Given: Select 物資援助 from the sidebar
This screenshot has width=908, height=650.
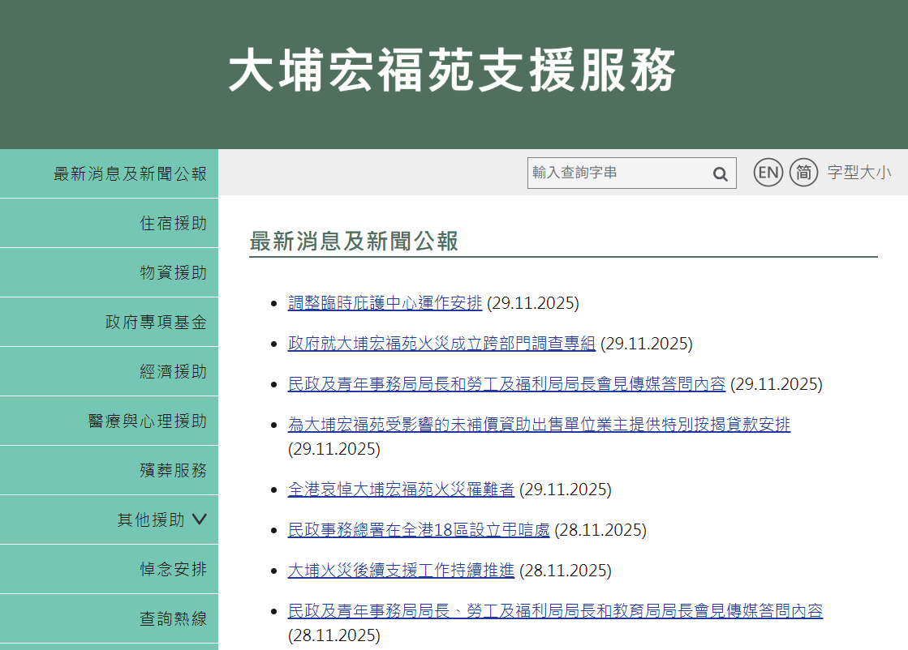Looking at the screenshot, I should 173,273.
